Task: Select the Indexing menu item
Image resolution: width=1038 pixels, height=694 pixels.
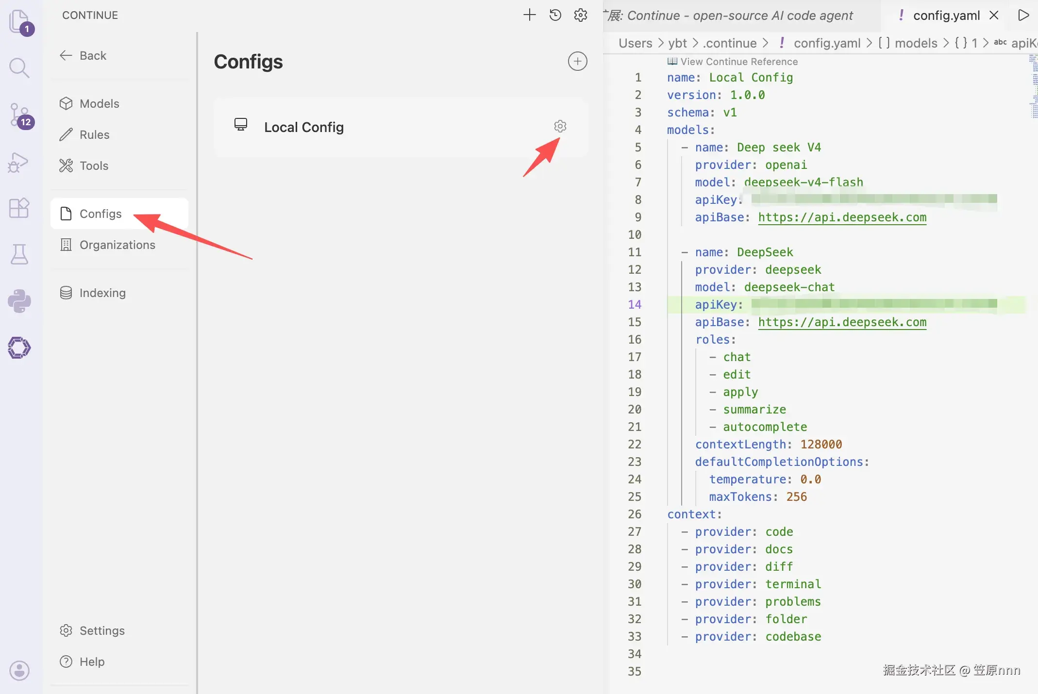Action: (x=102, y=293)
